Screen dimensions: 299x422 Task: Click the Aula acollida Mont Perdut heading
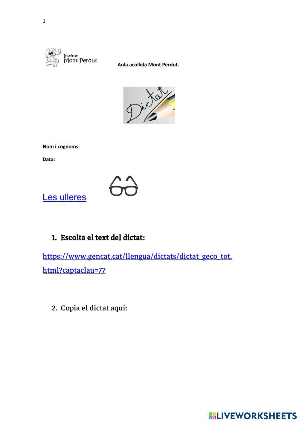(148, 65)
